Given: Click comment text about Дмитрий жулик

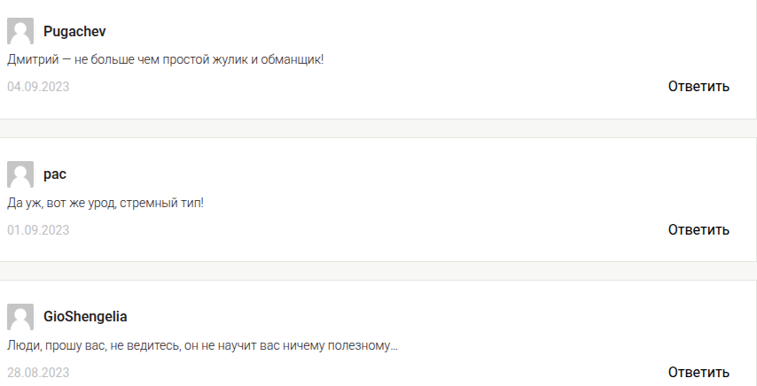Looking at the screenshot, I should [x=165, y=59].
